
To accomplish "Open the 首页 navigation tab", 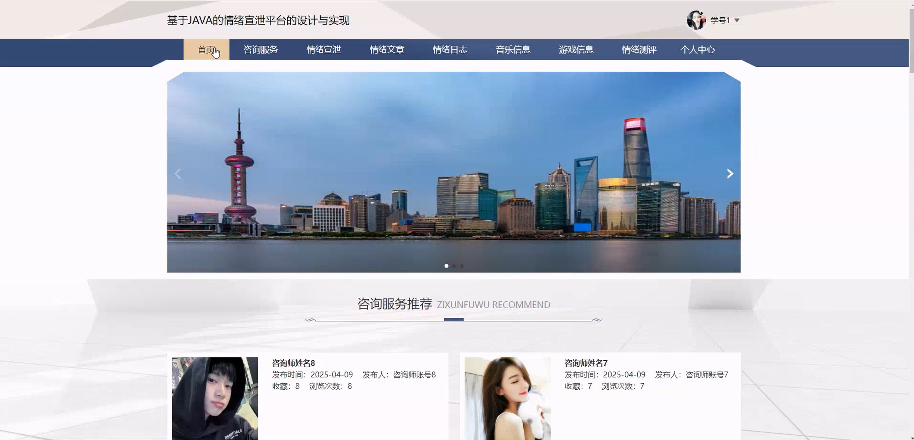I will (x=206, y=50).
